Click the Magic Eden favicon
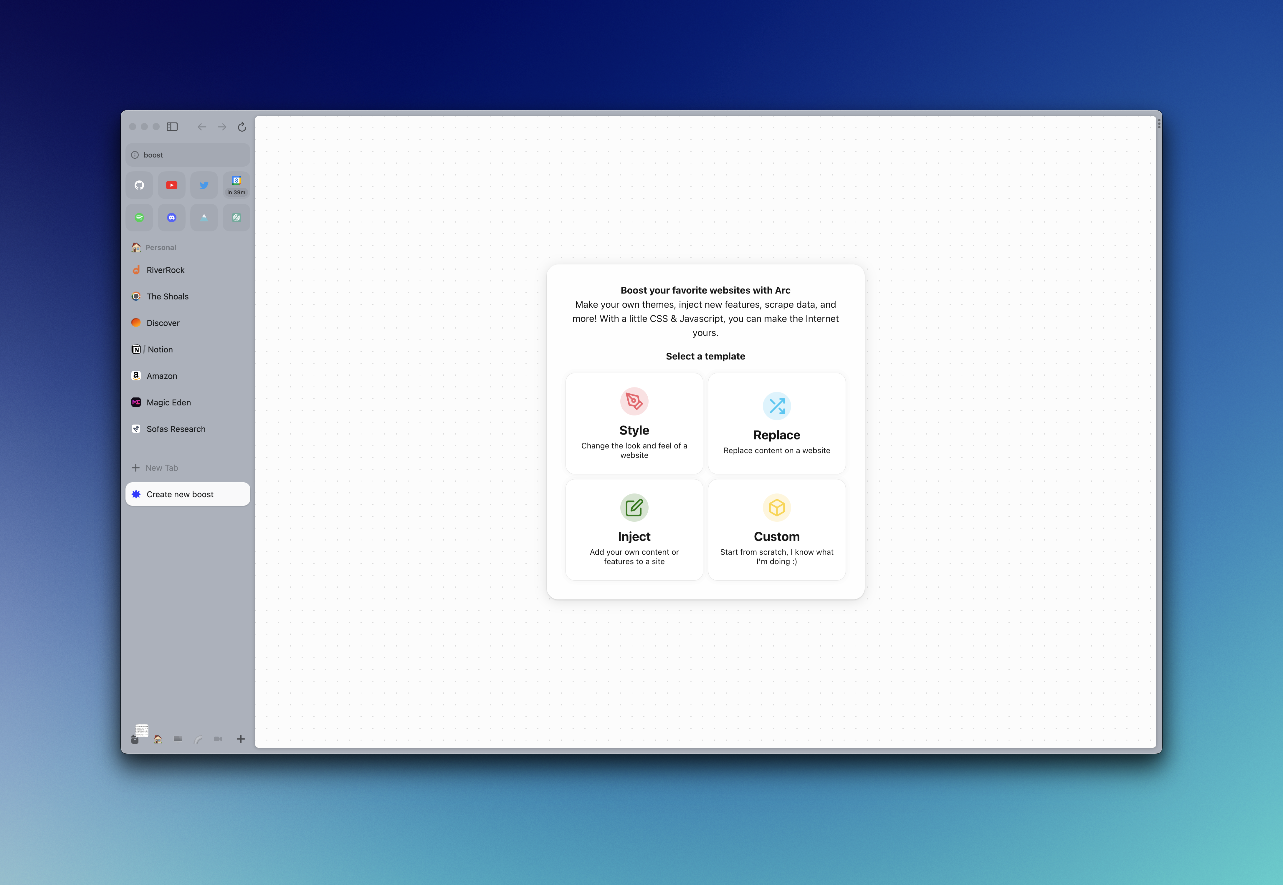Viewport: 1283px width, 885px height. pos(136,402)
